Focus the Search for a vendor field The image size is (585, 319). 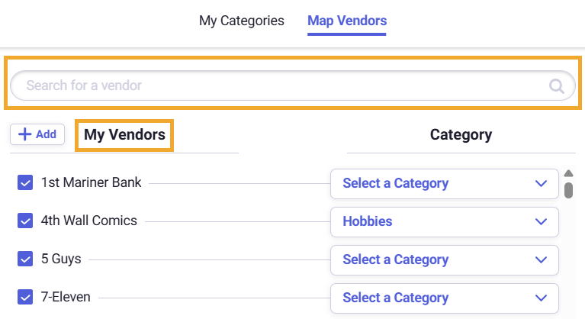(x=282, y=85)
